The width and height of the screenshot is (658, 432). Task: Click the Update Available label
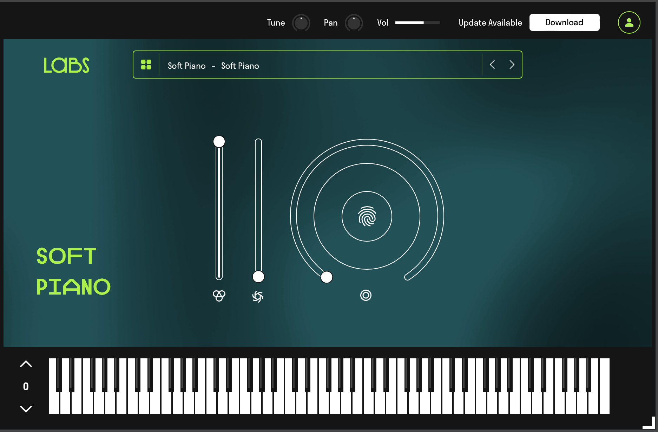point(490,23)
